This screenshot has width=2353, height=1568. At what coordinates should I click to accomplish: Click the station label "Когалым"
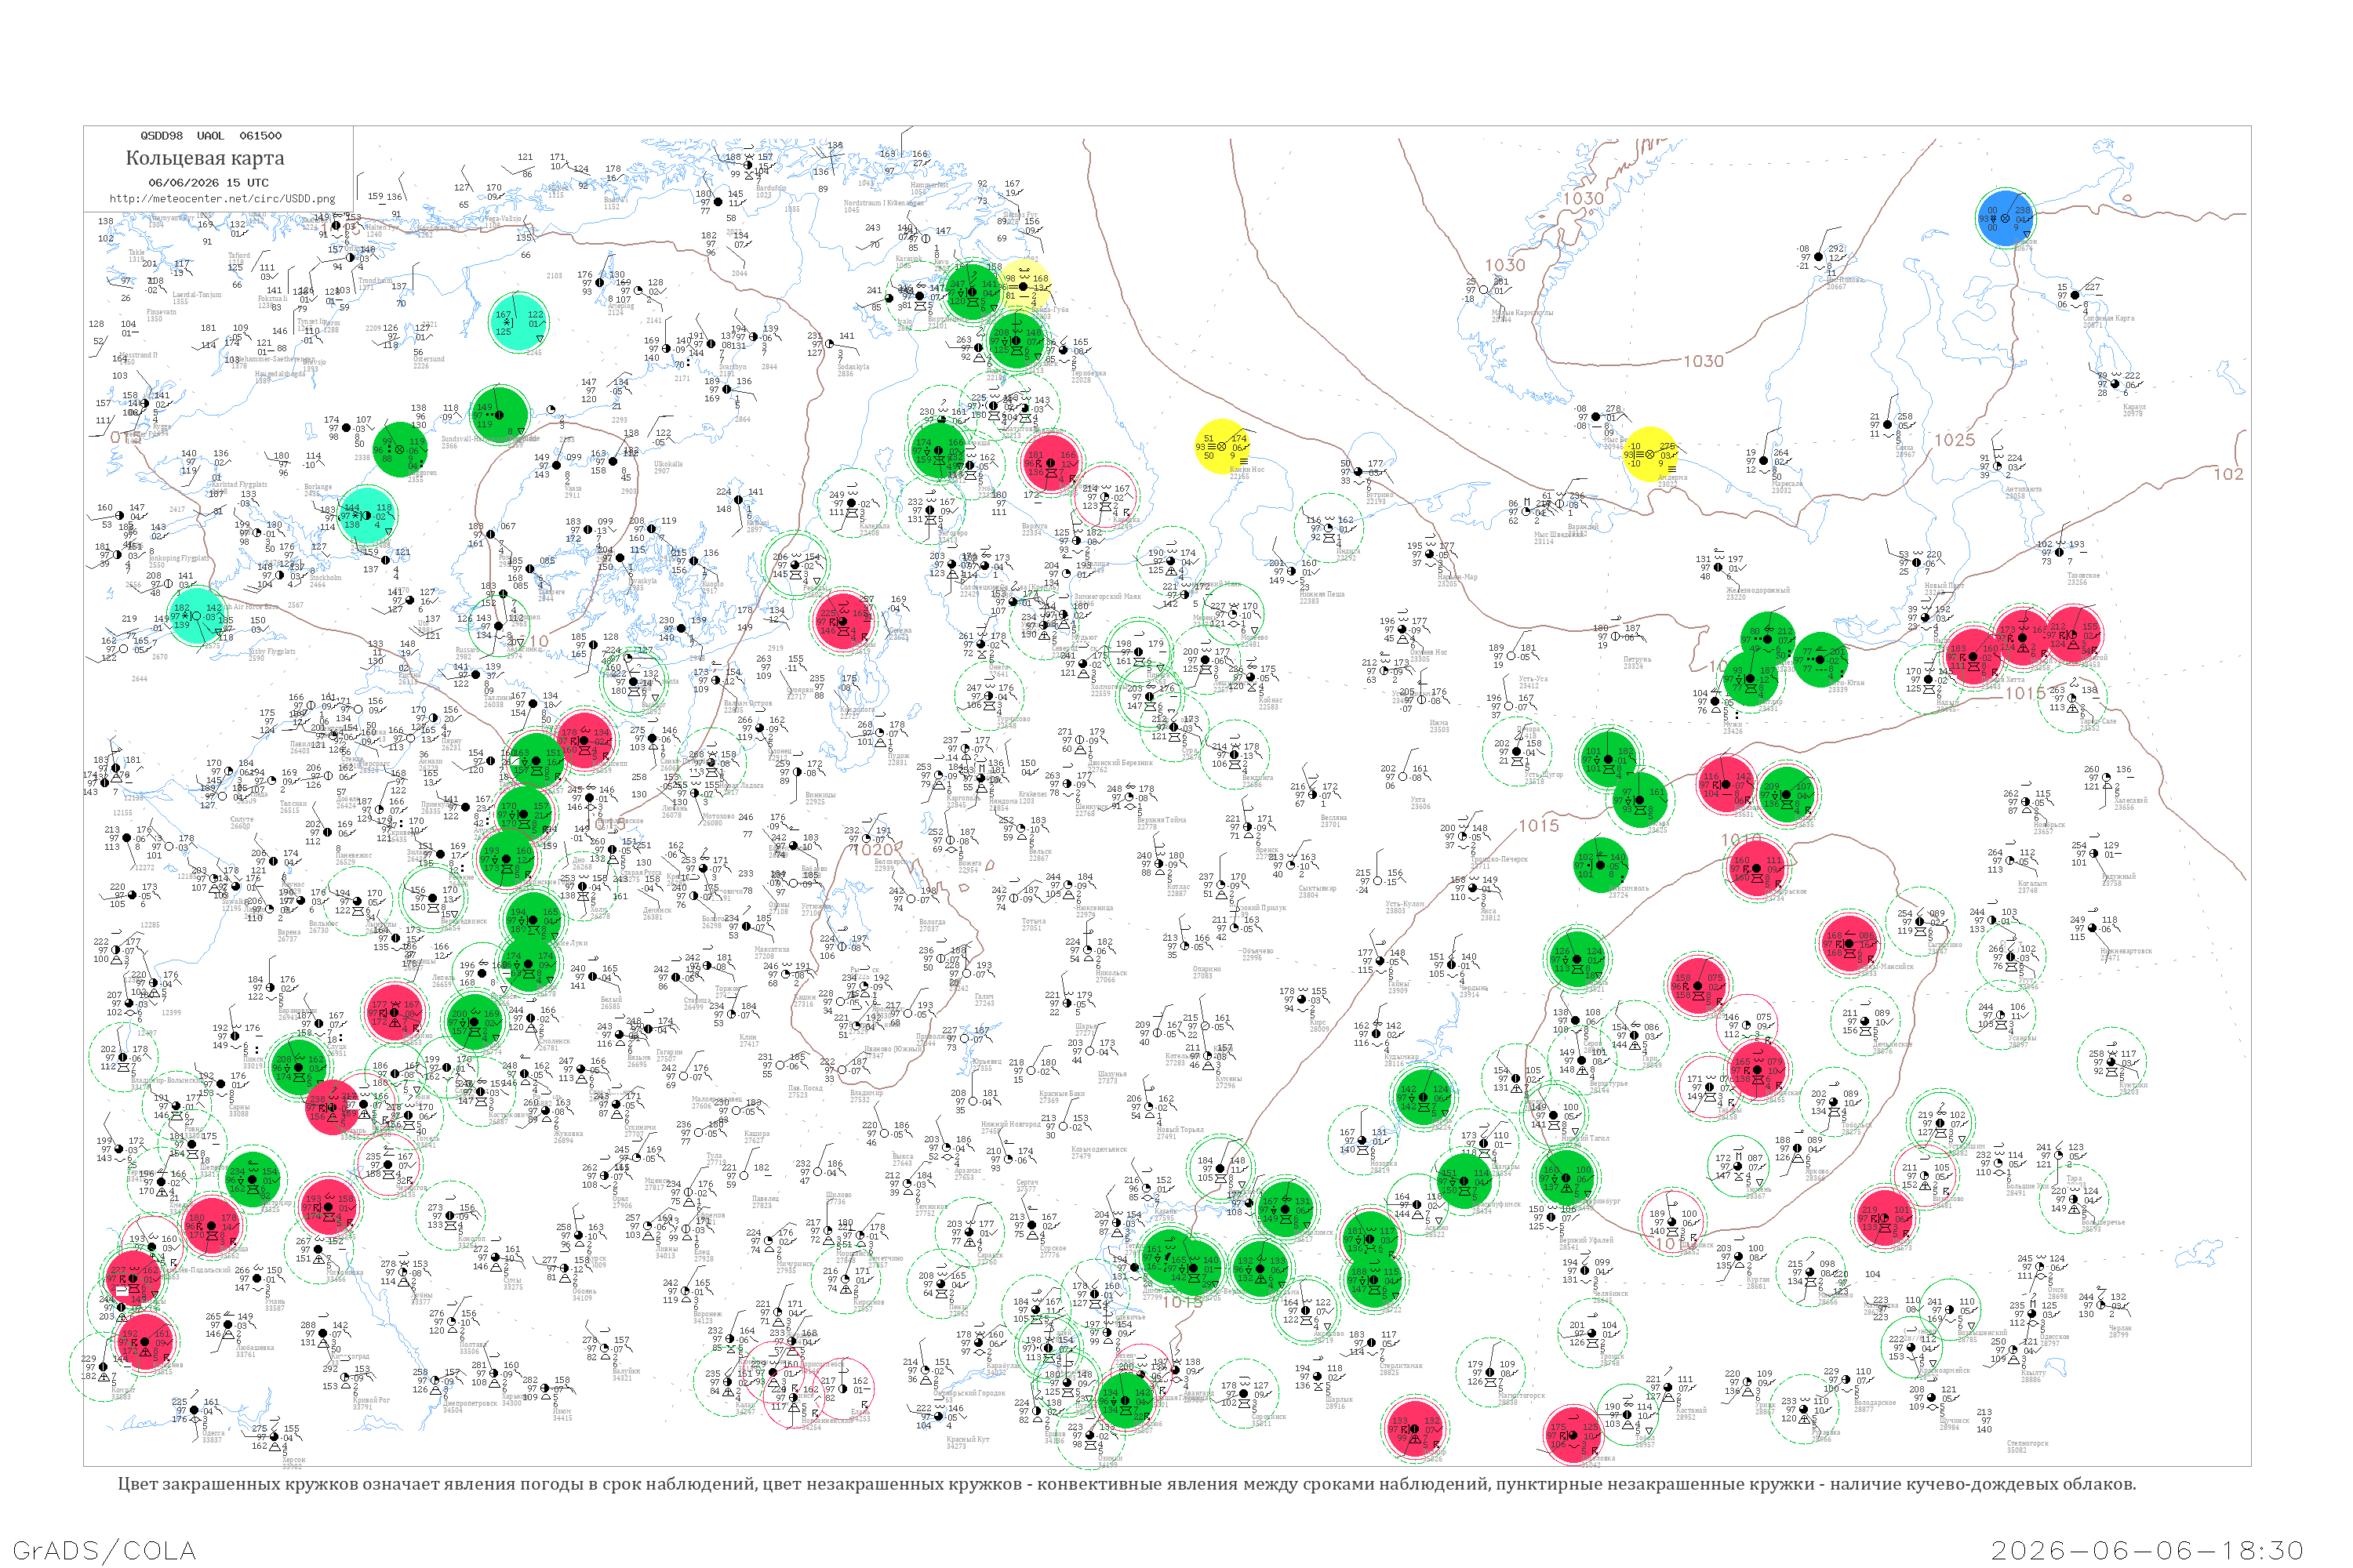click(x=2033, y=883)
